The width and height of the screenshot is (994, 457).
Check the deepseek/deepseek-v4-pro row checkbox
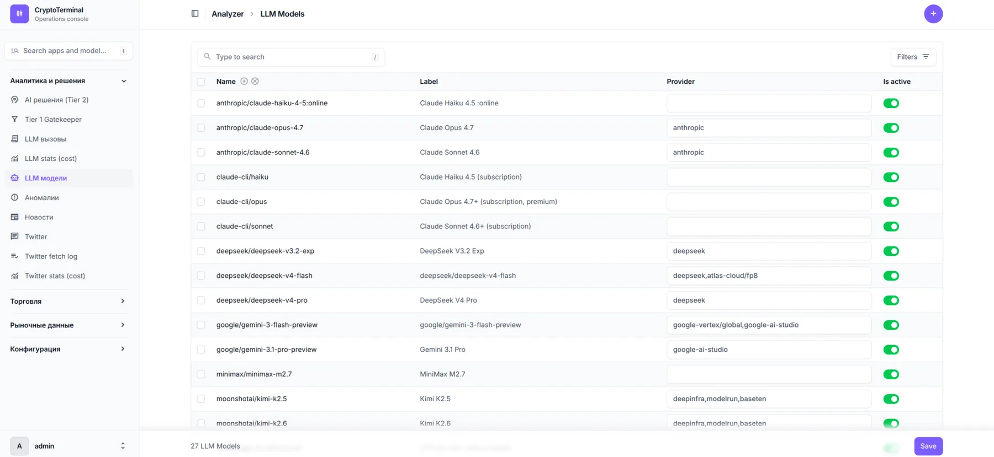click(201, 300)
